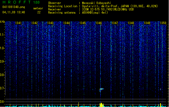Click the kHz axis unit label
The height and width of the screenshot is (107, 169).
tap(2, 22)
